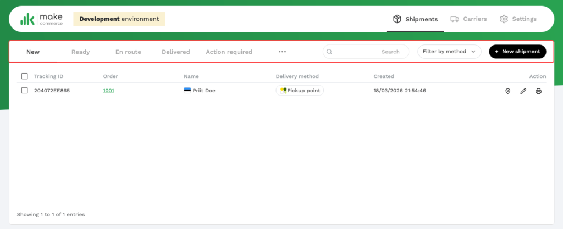Click the New shipment button
This screenshot has width=563, height=229.
pyautogui.click(x=517, y=52)
